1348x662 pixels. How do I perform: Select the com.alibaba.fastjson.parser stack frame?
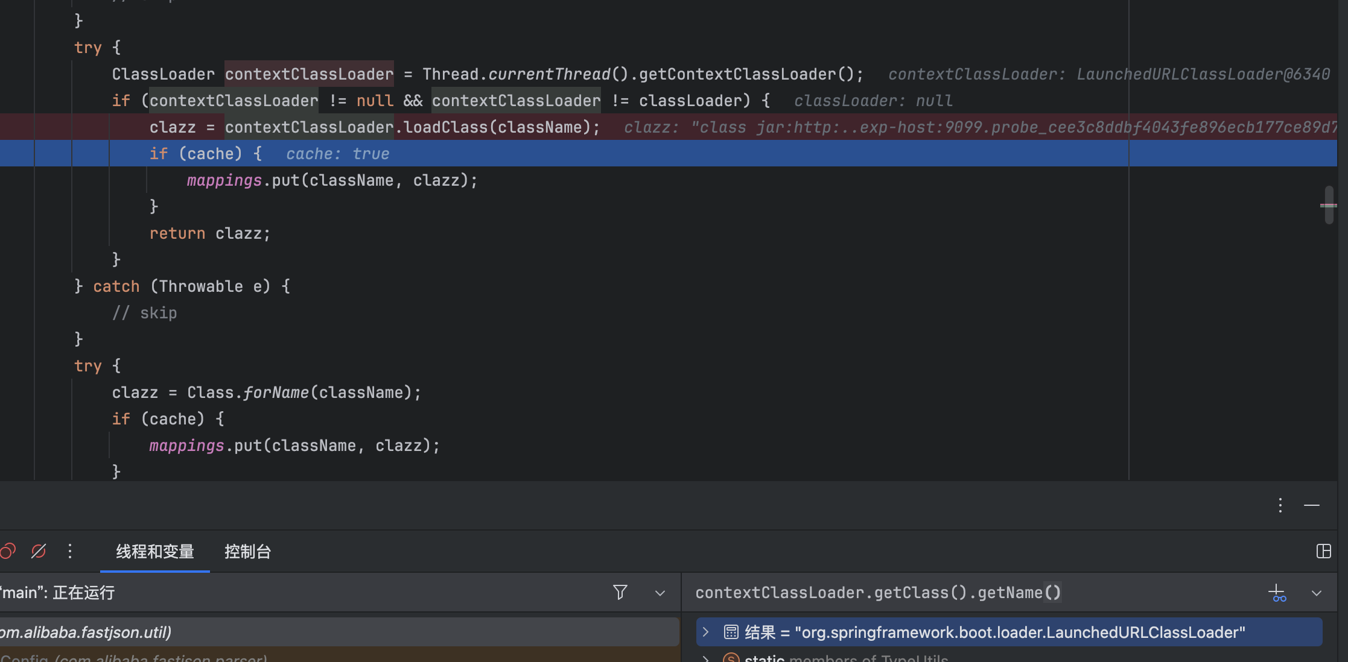(339, 656)
